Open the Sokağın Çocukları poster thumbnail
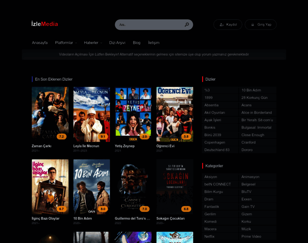The width and height of the screenshot is (308, 243). pos(175,187)
